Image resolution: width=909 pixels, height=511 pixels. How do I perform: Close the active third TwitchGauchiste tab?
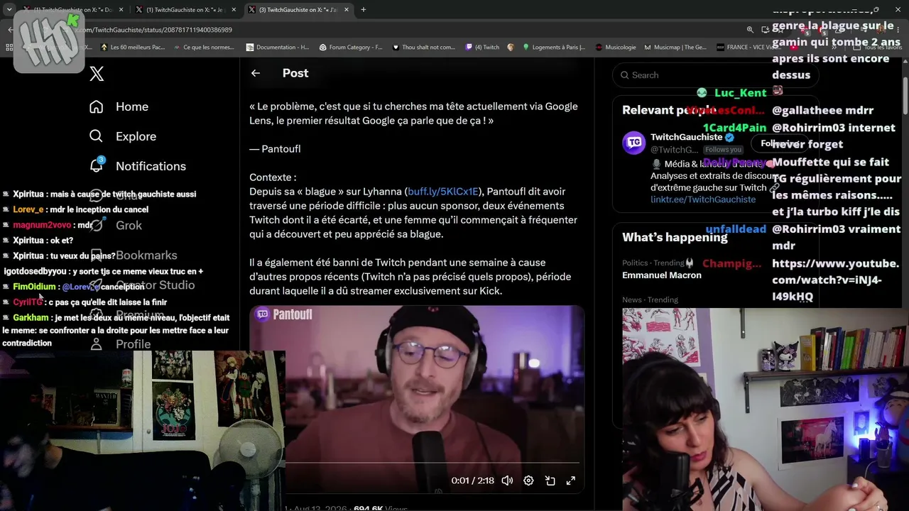[345, 10]
